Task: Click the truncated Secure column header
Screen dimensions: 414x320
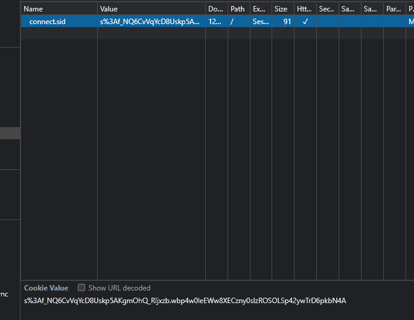Action: [x=326, y=9]
